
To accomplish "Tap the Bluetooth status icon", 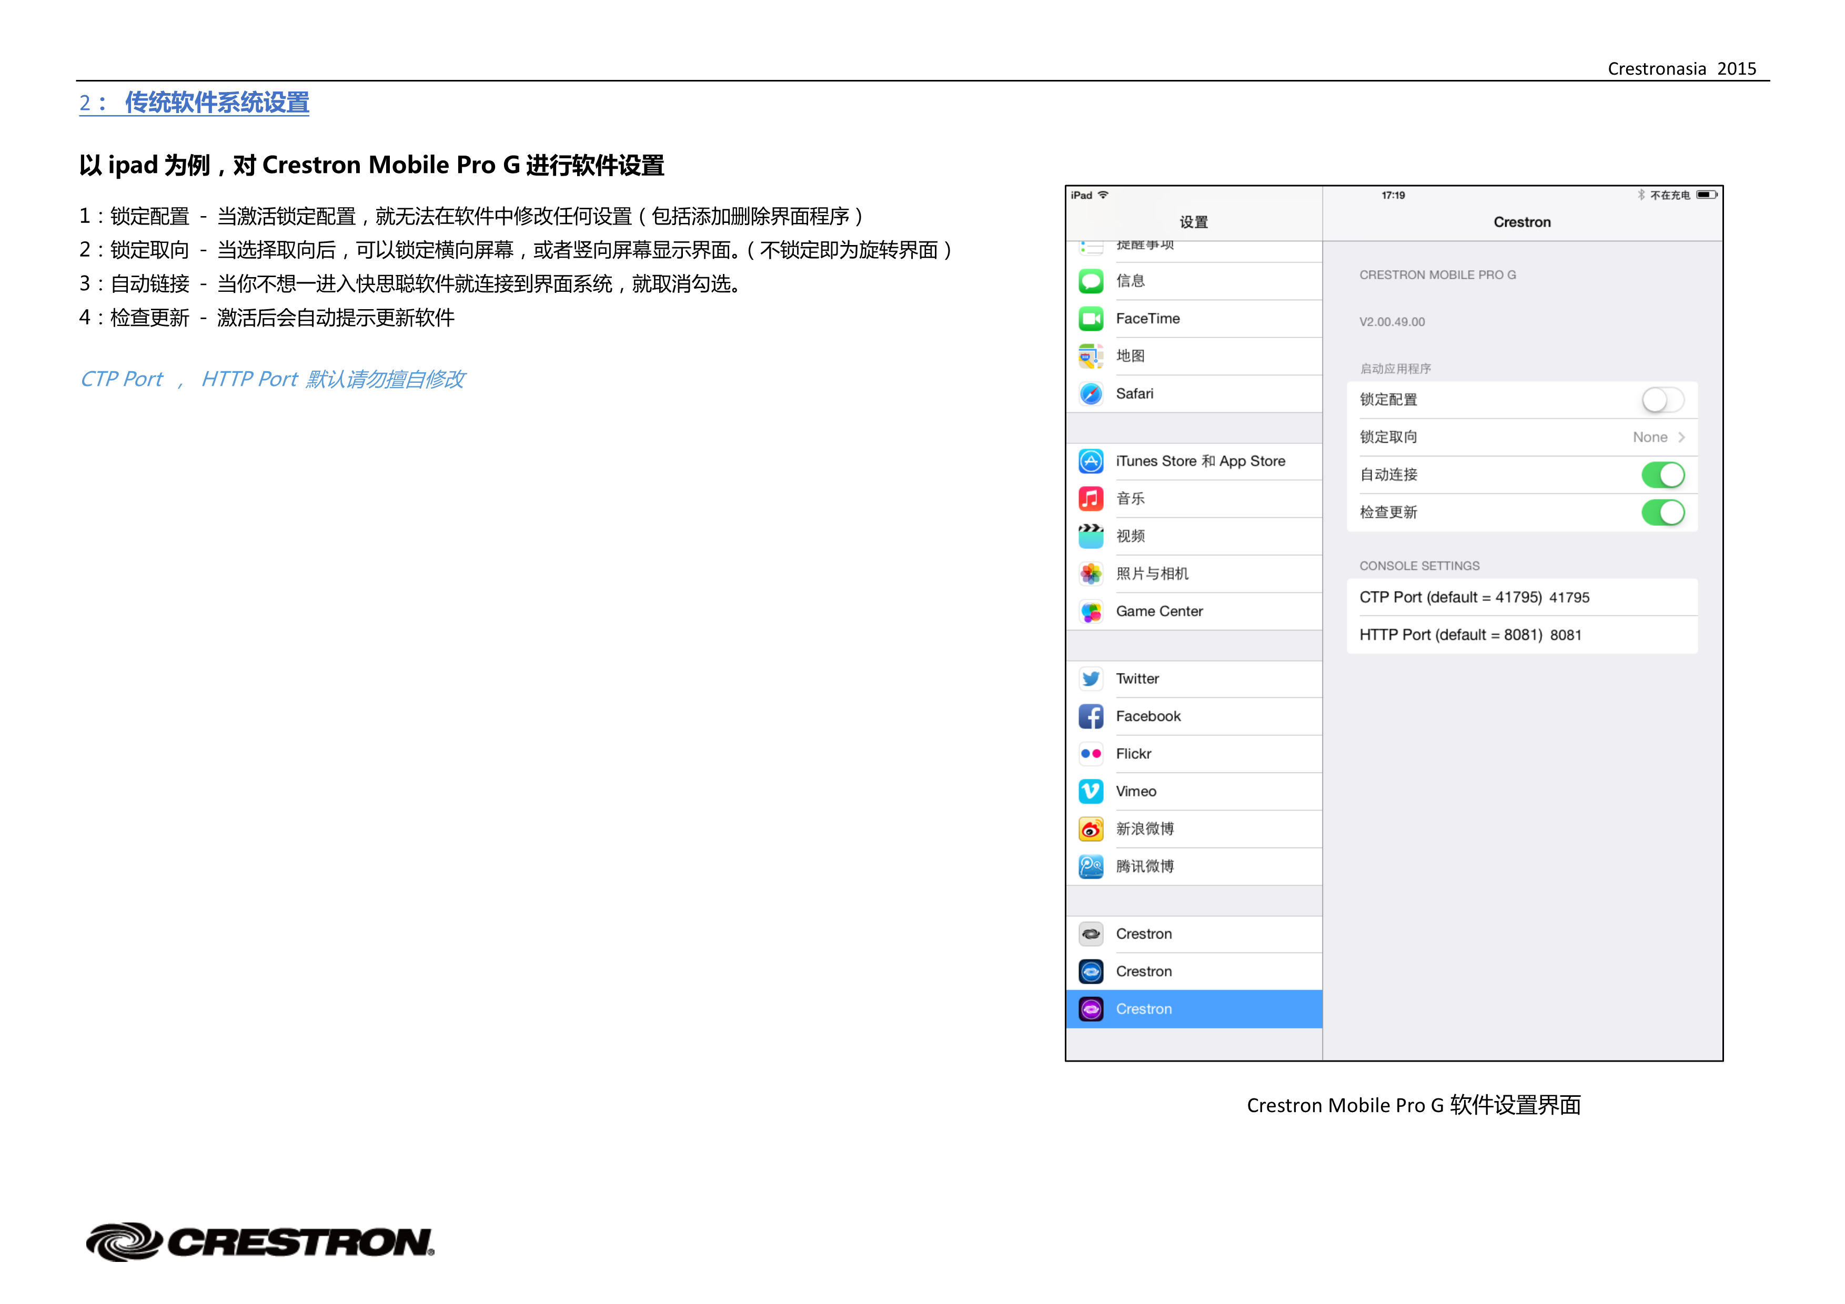I will [1641, 195].
